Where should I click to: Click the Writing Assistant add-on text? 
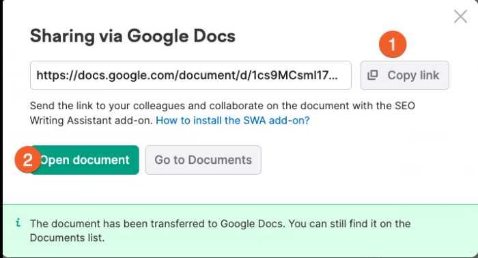coord(91,120)
